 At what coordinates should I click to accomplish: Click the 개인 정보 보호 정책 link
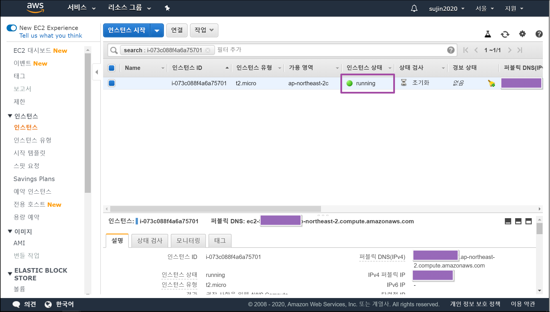(475, 304)
